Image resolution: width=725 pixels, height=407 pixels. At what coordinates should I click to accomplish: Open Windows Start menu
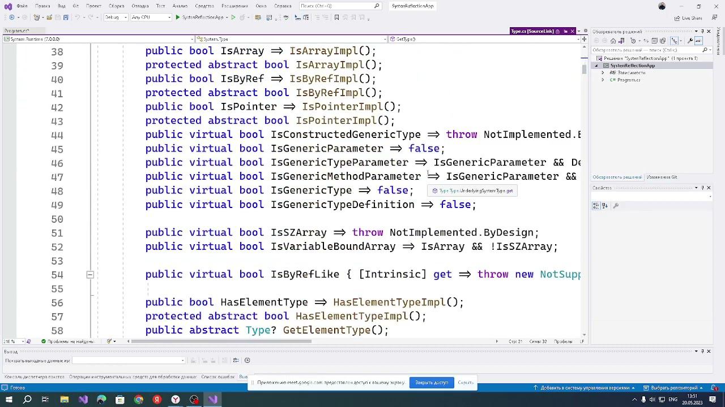(x=8, y=400)
